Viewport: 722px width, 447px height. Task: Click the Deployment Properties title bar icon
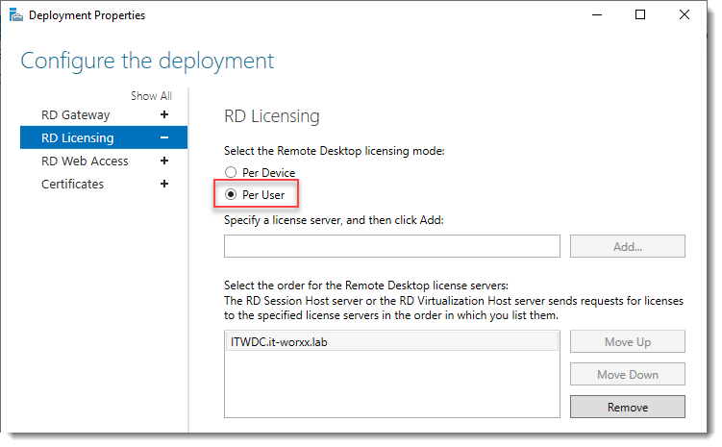(x=16, y=15)
